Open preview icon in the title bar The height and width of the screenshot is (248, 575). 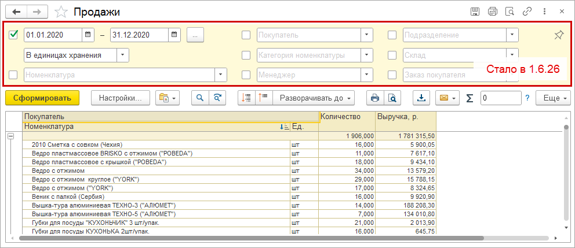click(x=510, y=12)
